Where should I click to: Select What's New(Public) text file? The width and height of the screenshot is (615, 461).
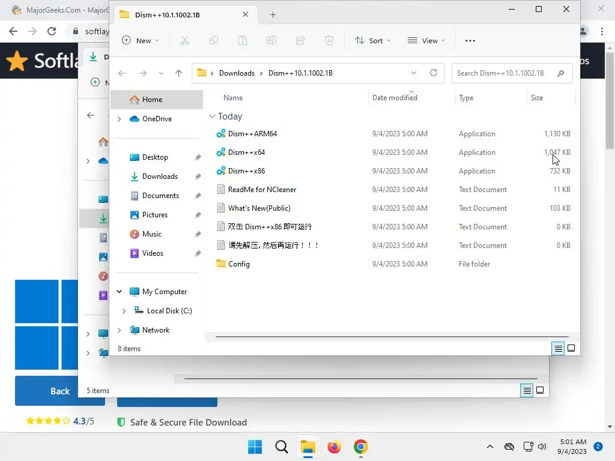(259, 208)
